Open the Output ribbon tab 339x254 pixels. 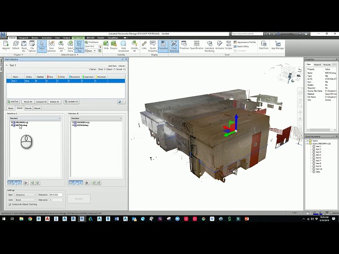coord(66,38)
